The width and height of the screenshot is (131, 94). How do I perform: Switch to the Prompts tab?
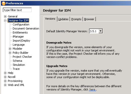(76, 19)
